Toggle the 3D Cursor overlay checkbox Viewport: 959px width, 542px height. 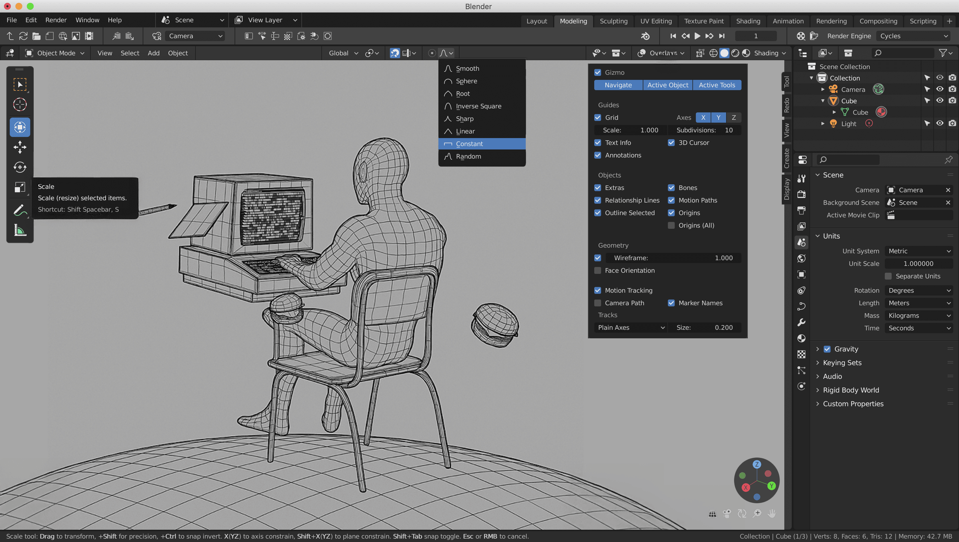[x=671, y=143]
